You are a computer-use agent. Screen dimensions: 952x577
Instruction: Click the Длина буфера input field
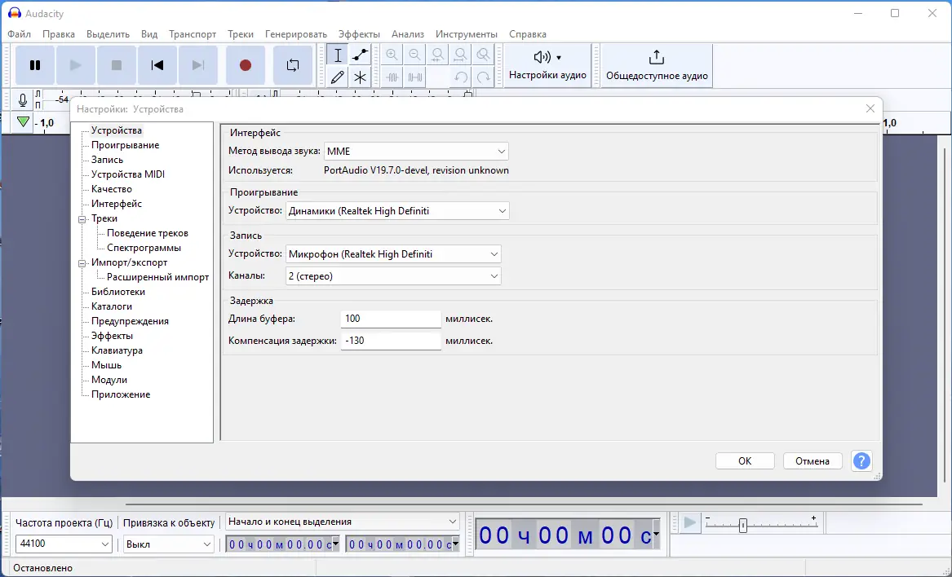coord(391,319)
